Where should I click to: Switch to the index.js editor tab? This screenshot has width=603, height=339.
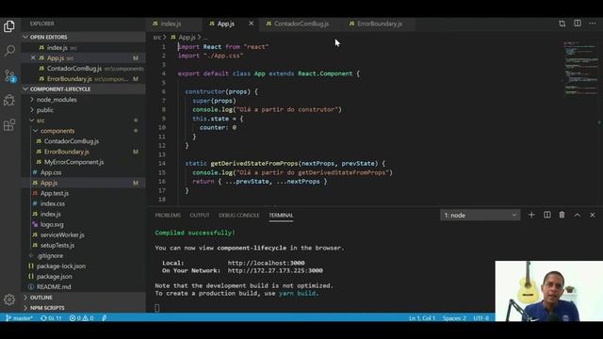click(x=173, y=24)
